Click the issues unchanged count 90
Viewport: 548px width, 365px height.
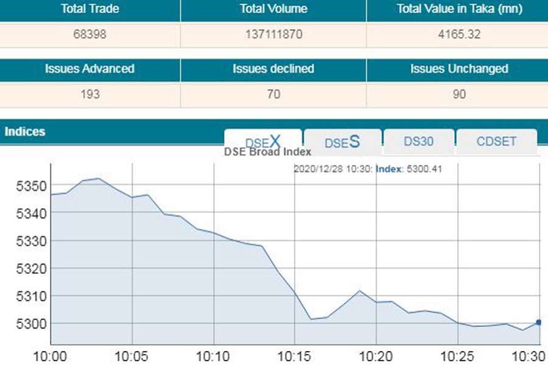456,94
